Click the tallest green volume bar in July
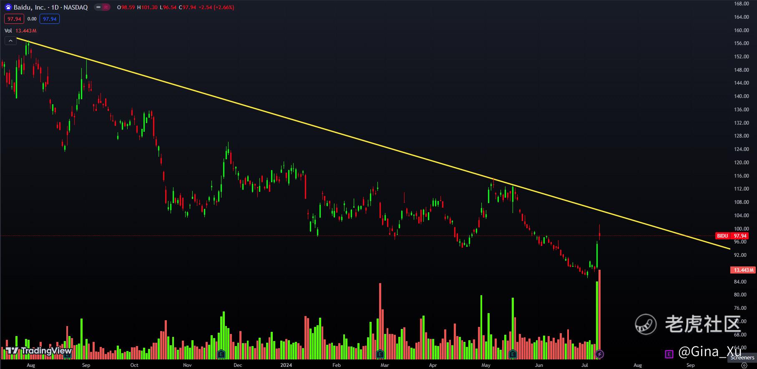 pos(597,320)
